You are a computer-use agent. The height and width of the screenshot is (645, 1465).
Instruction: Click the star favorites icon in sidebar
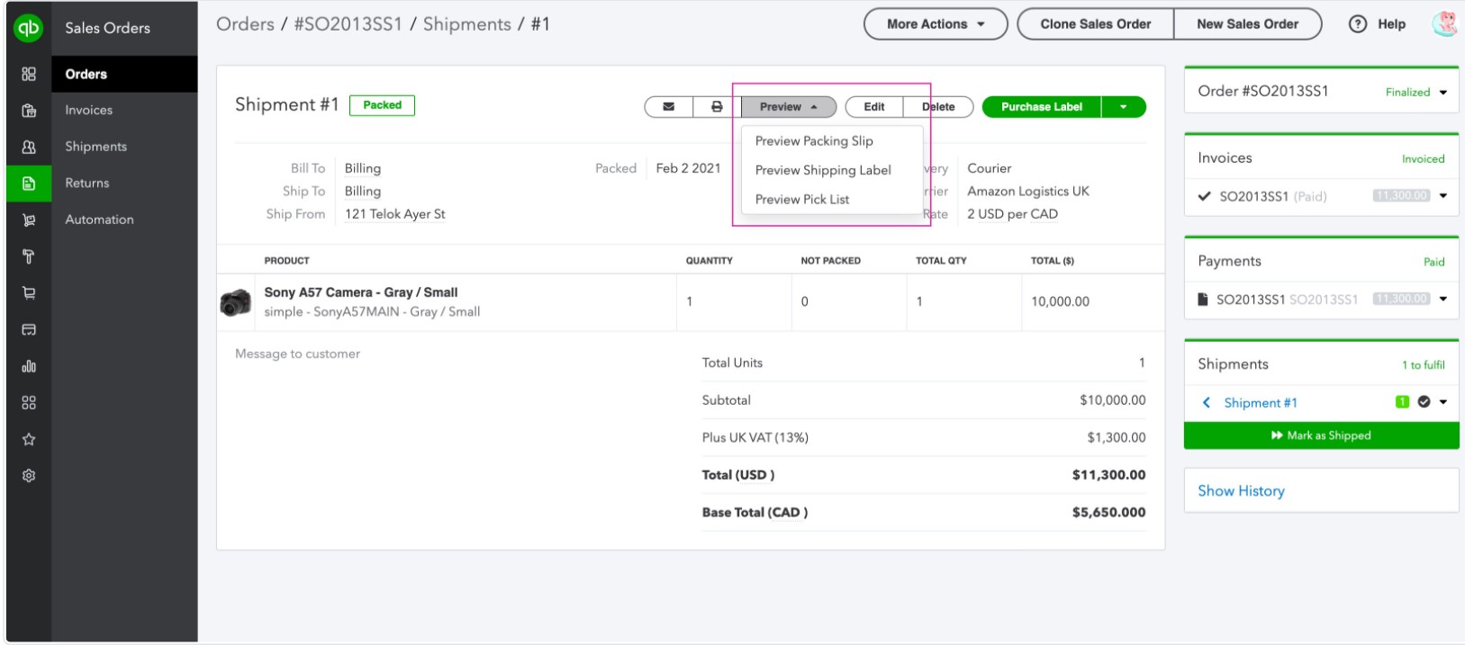[x=29, y=439]
